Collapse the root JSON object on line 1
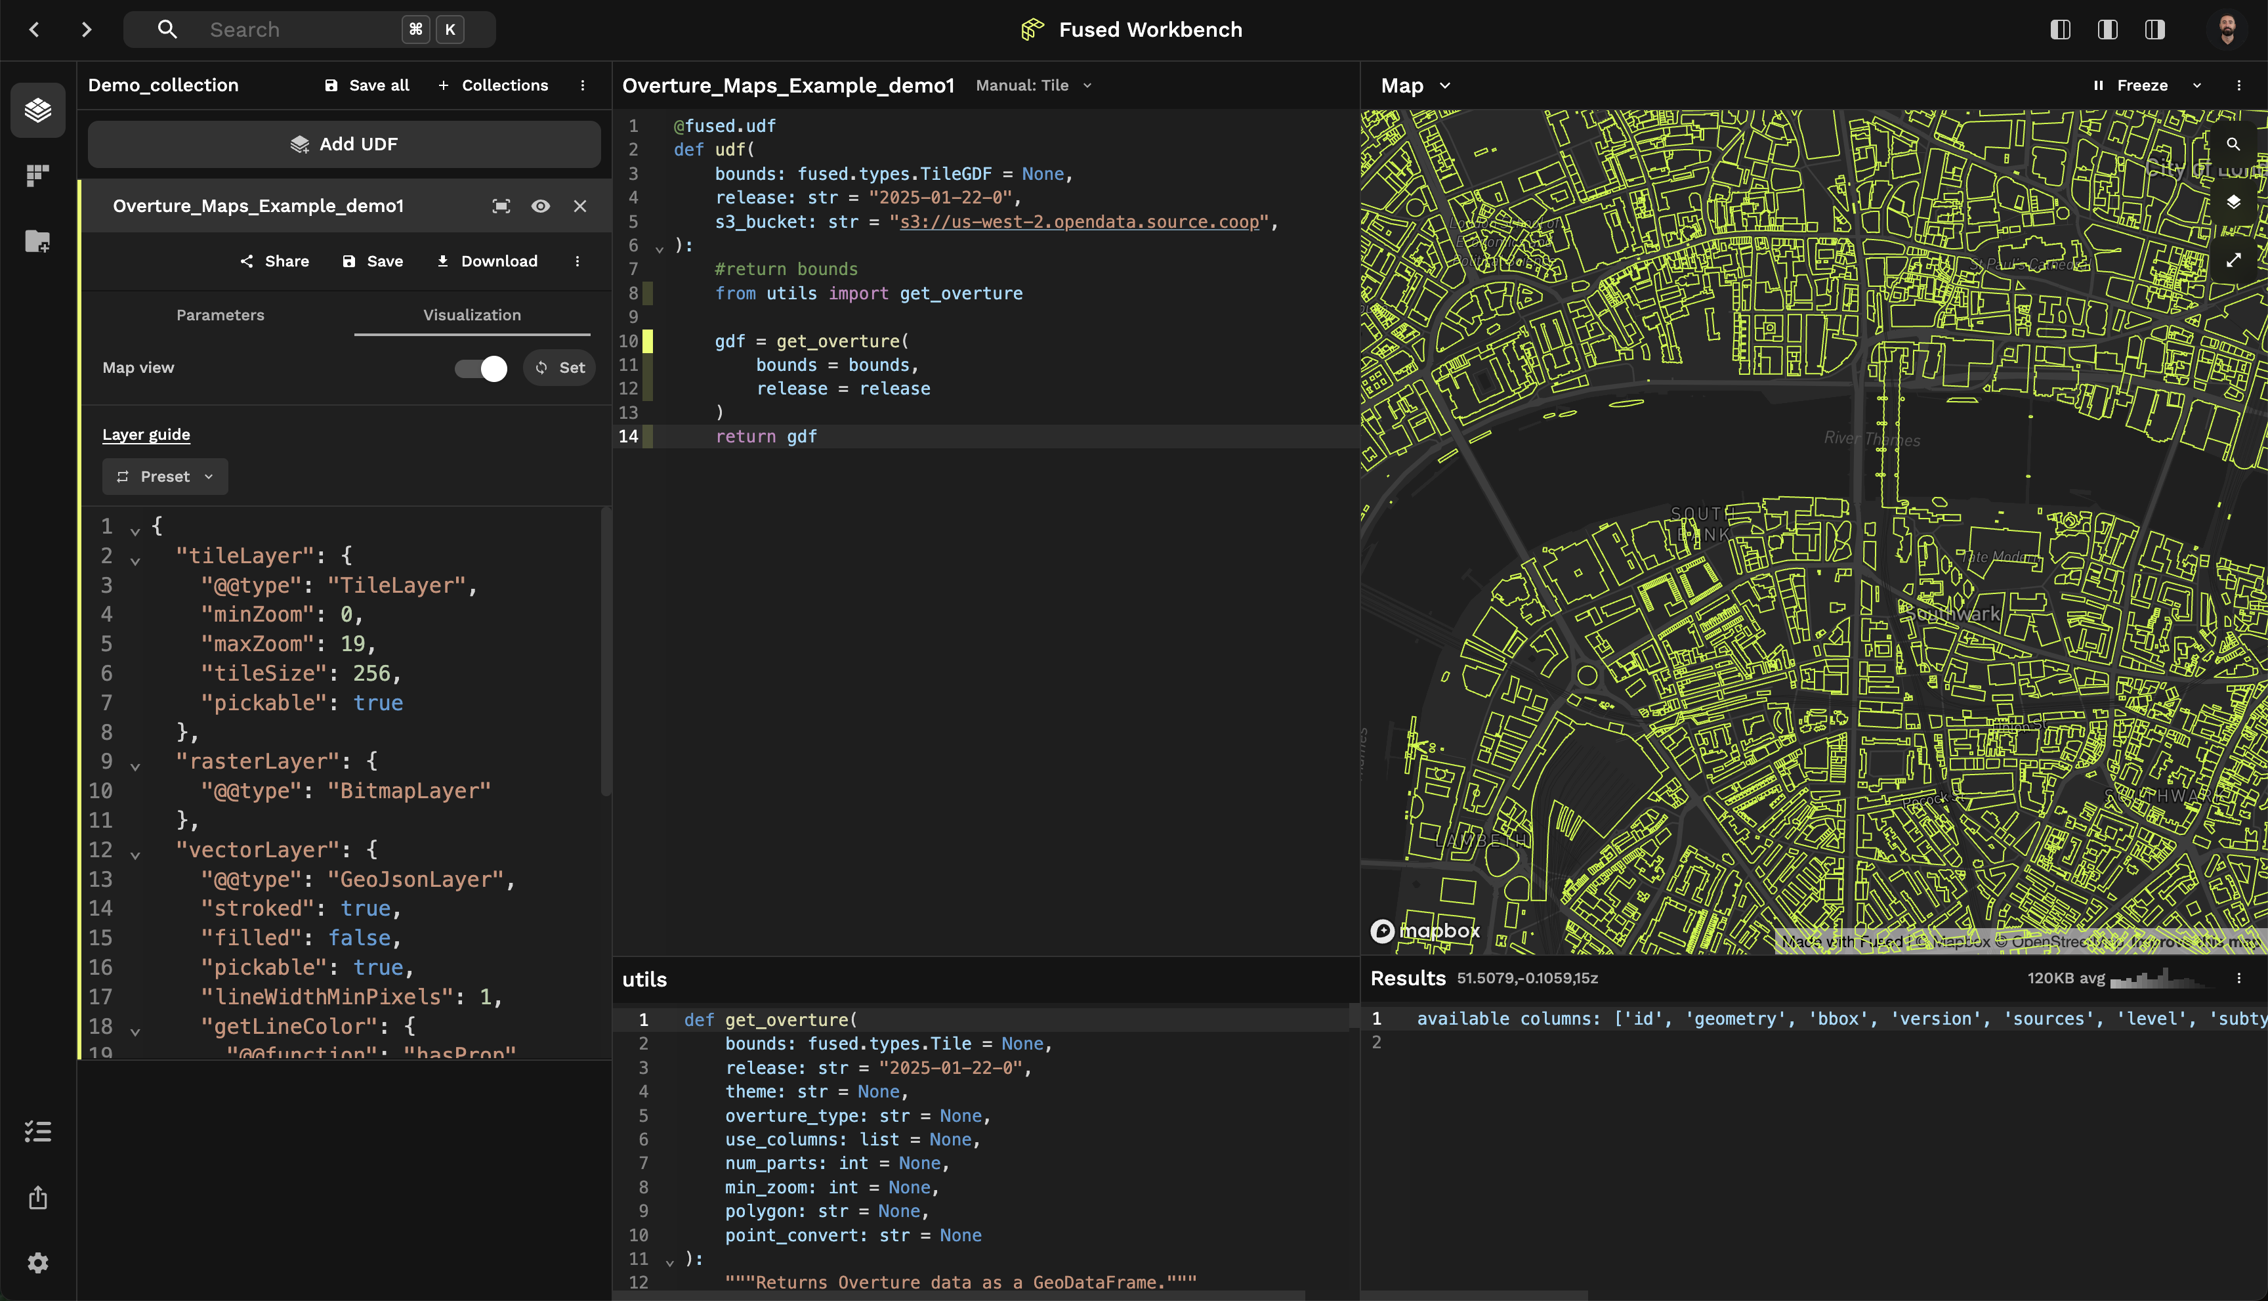 135,531
